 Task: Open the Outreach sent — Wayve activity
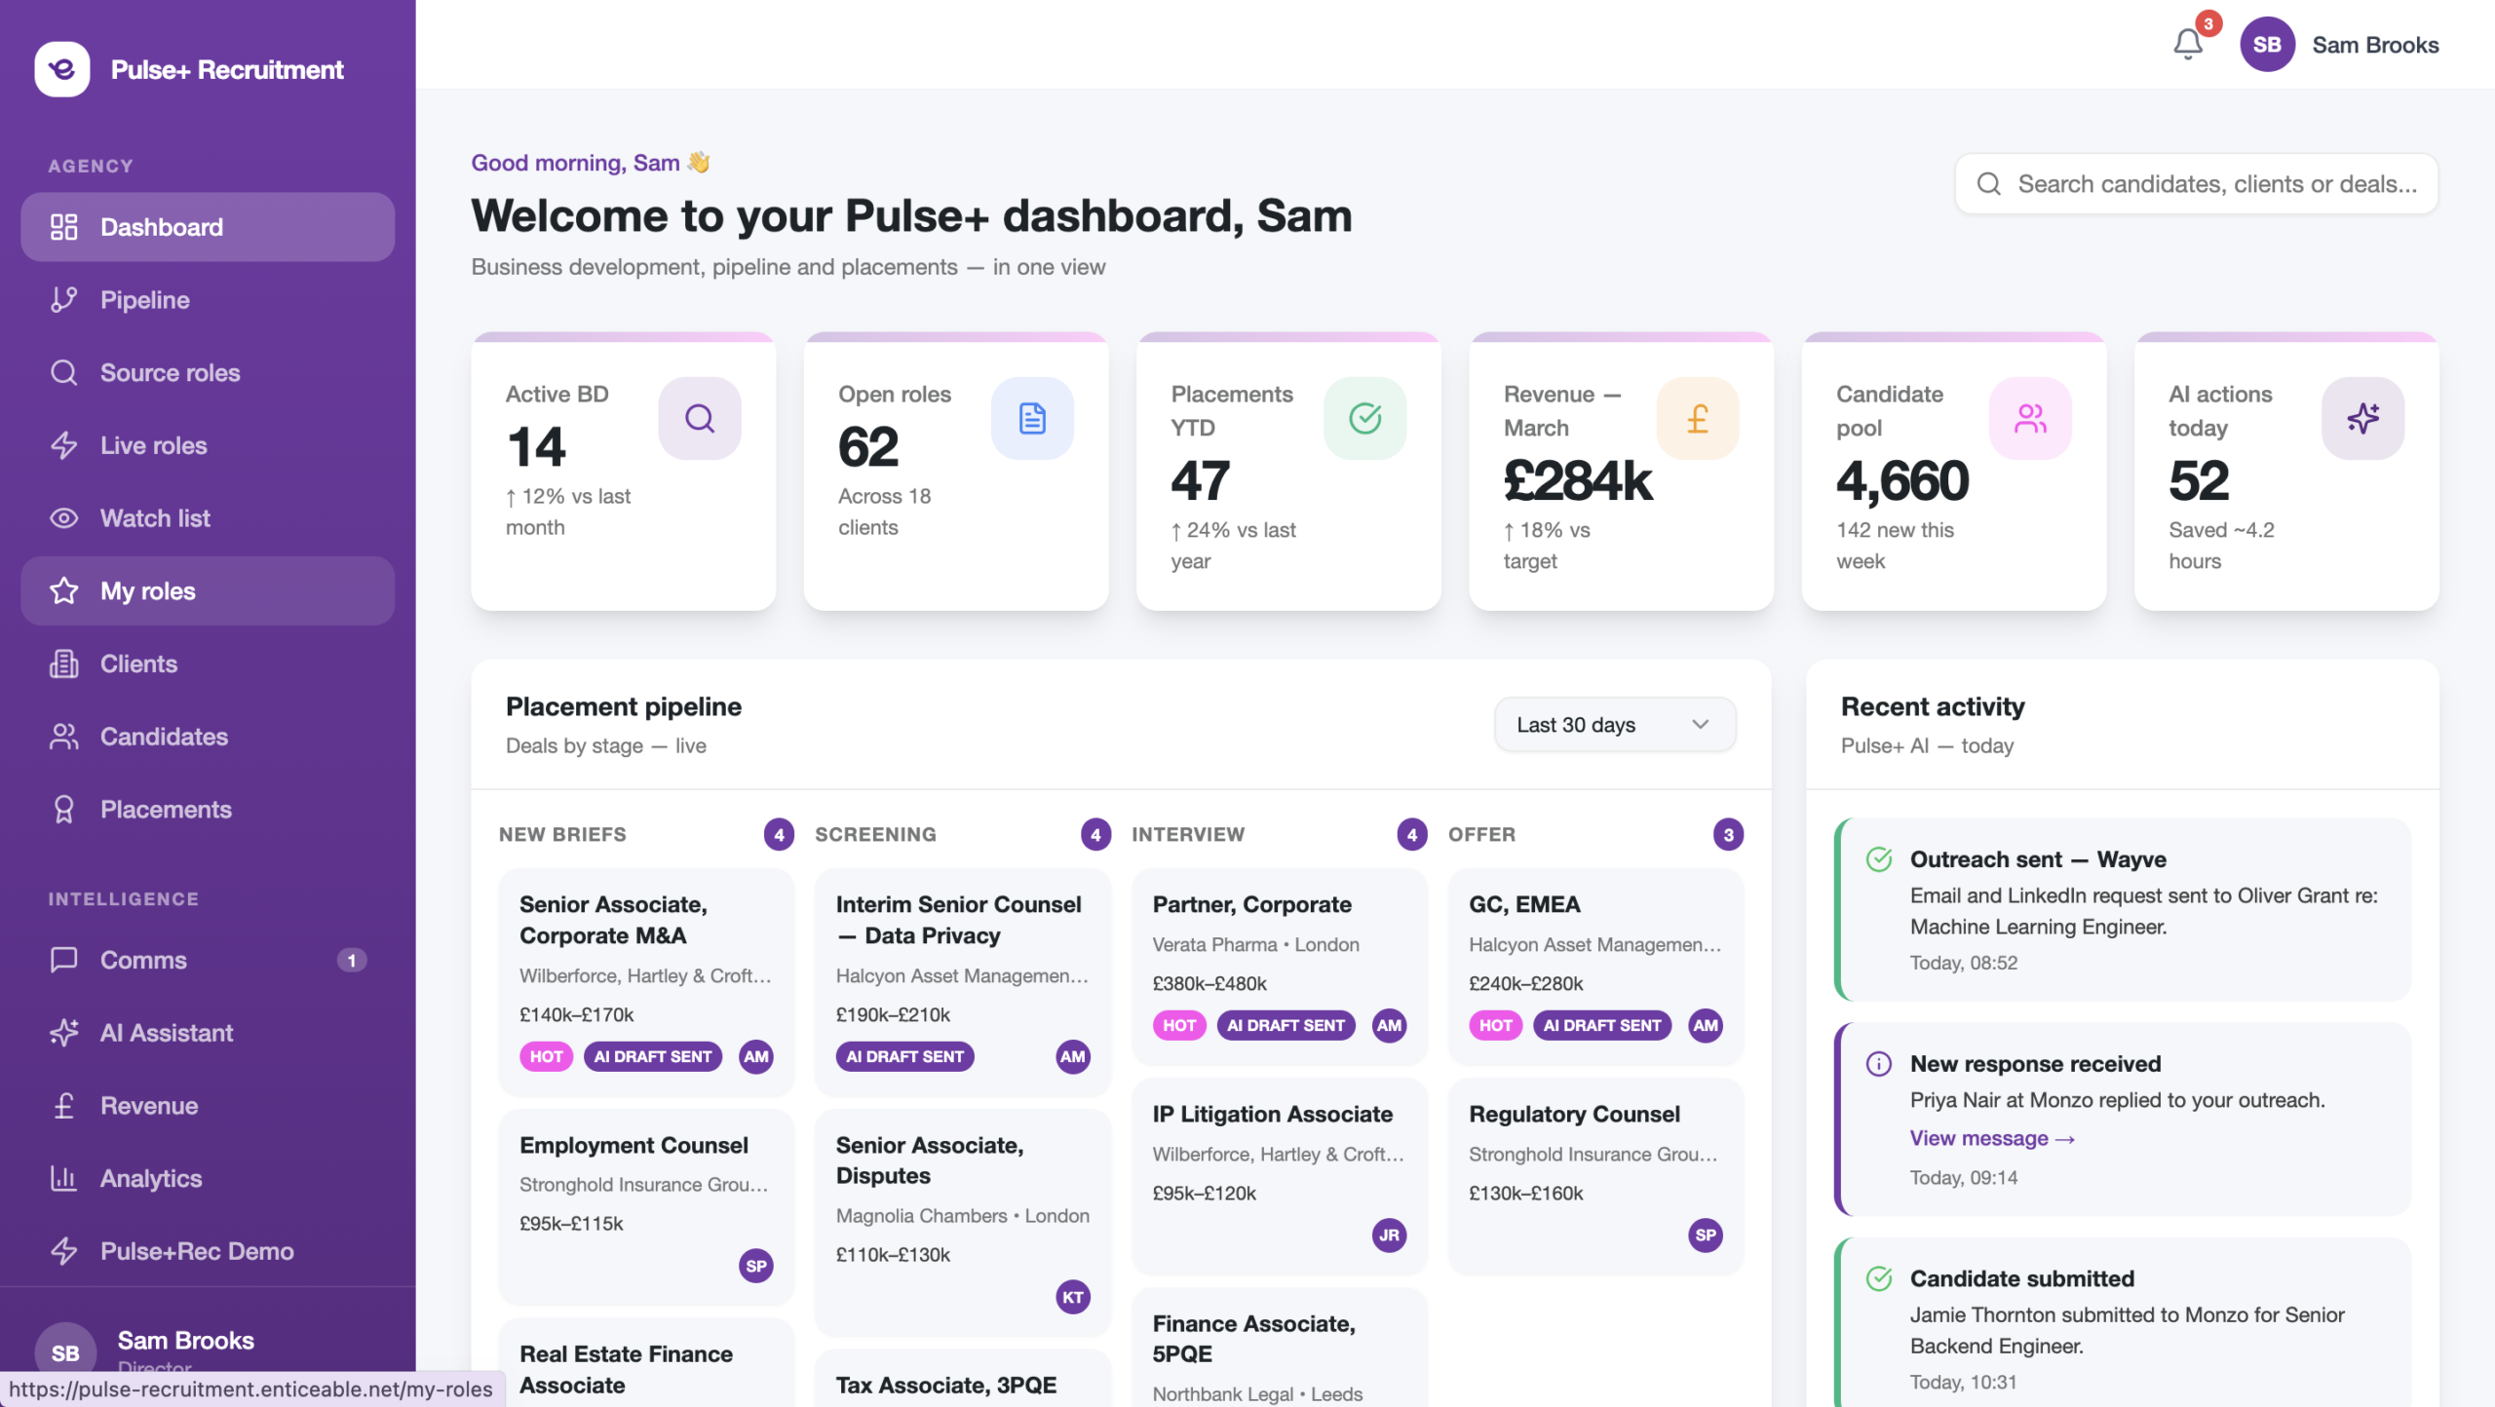2123,910
